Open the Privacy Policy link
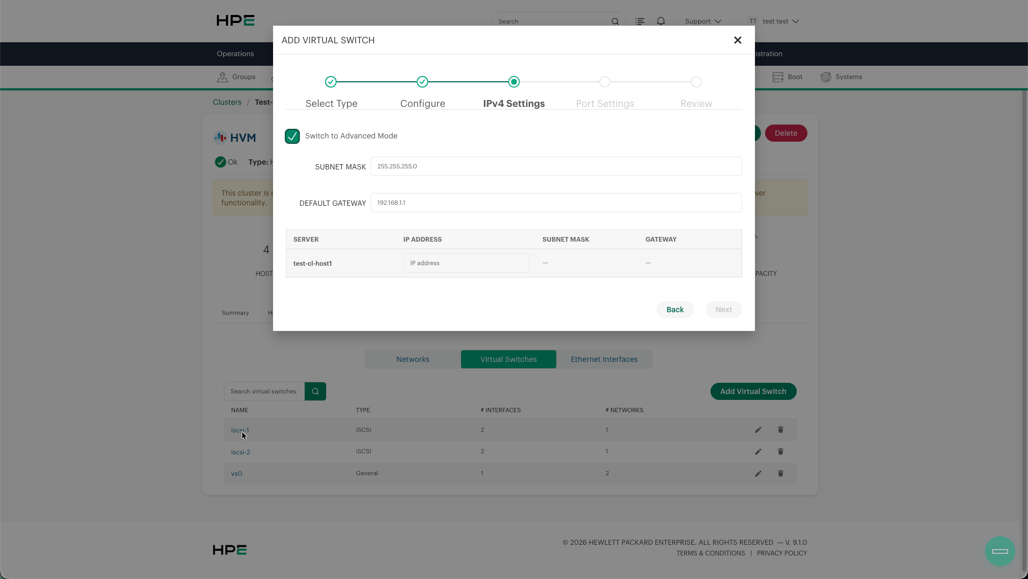This screenshot has height=579, width=1028. 782,553
